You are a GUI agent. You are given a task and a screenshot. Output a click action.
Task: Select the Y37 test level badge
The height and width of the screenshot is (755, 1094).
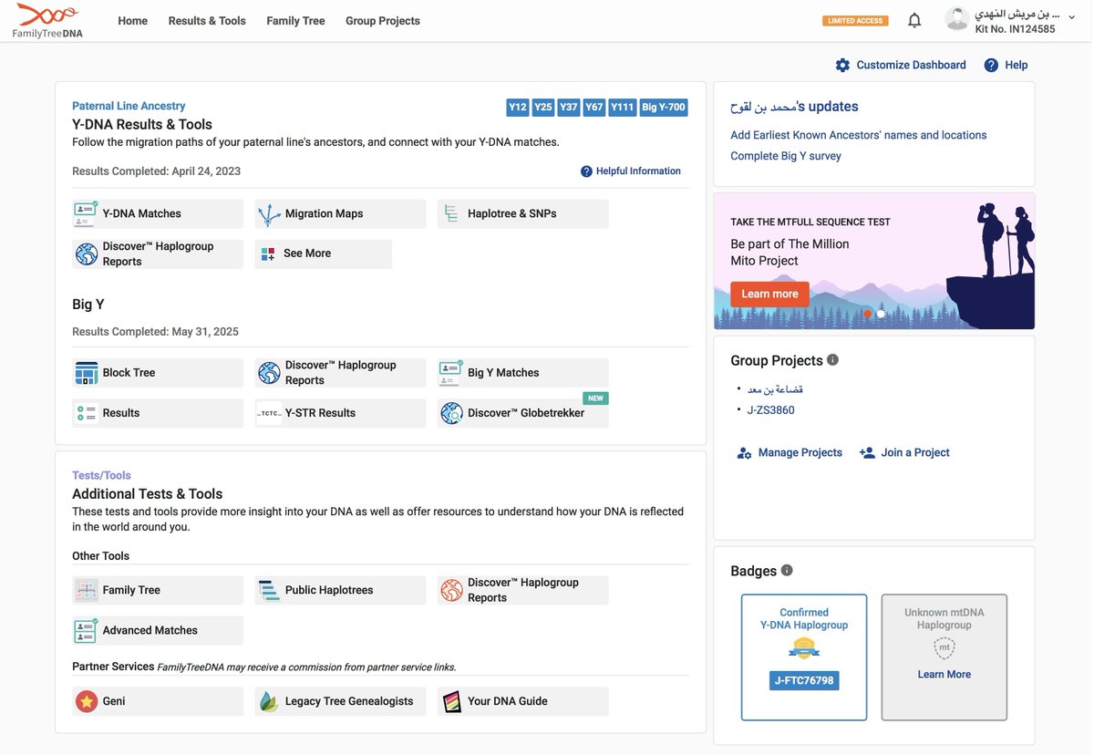(x=569, y=108)
